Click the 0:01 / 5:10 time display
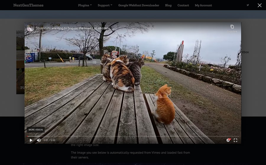This screenshot has width=266, height=165. pos(49,140)
